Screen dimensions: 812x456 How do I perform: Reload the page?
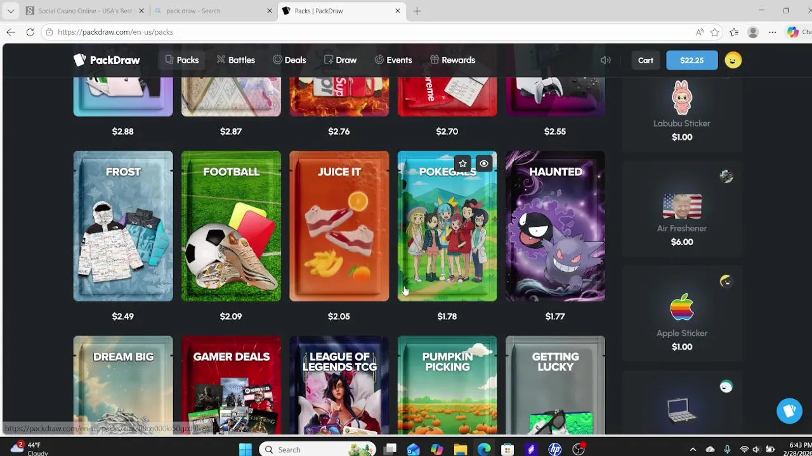point(30,32)
